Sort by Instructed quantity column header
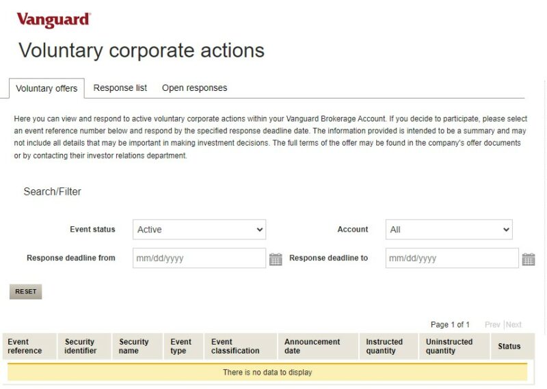The width and height of the screenshot is (547, 389). click(x=384, y=347)
